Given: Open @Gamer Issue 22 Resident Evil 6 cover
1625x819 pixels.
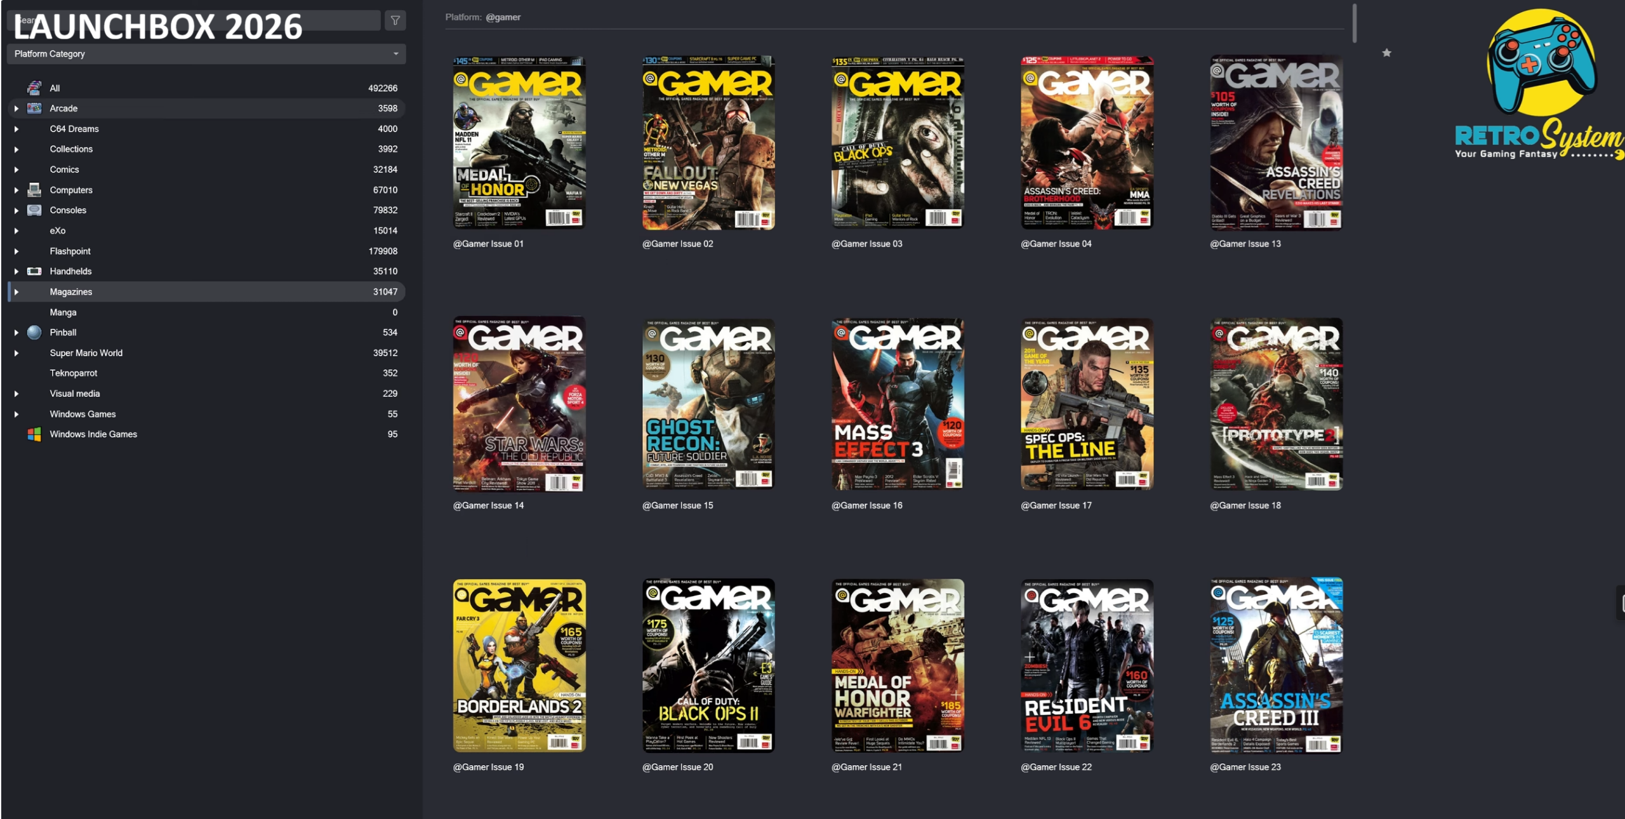Looking at the screenshot, I should (1087, 665).
